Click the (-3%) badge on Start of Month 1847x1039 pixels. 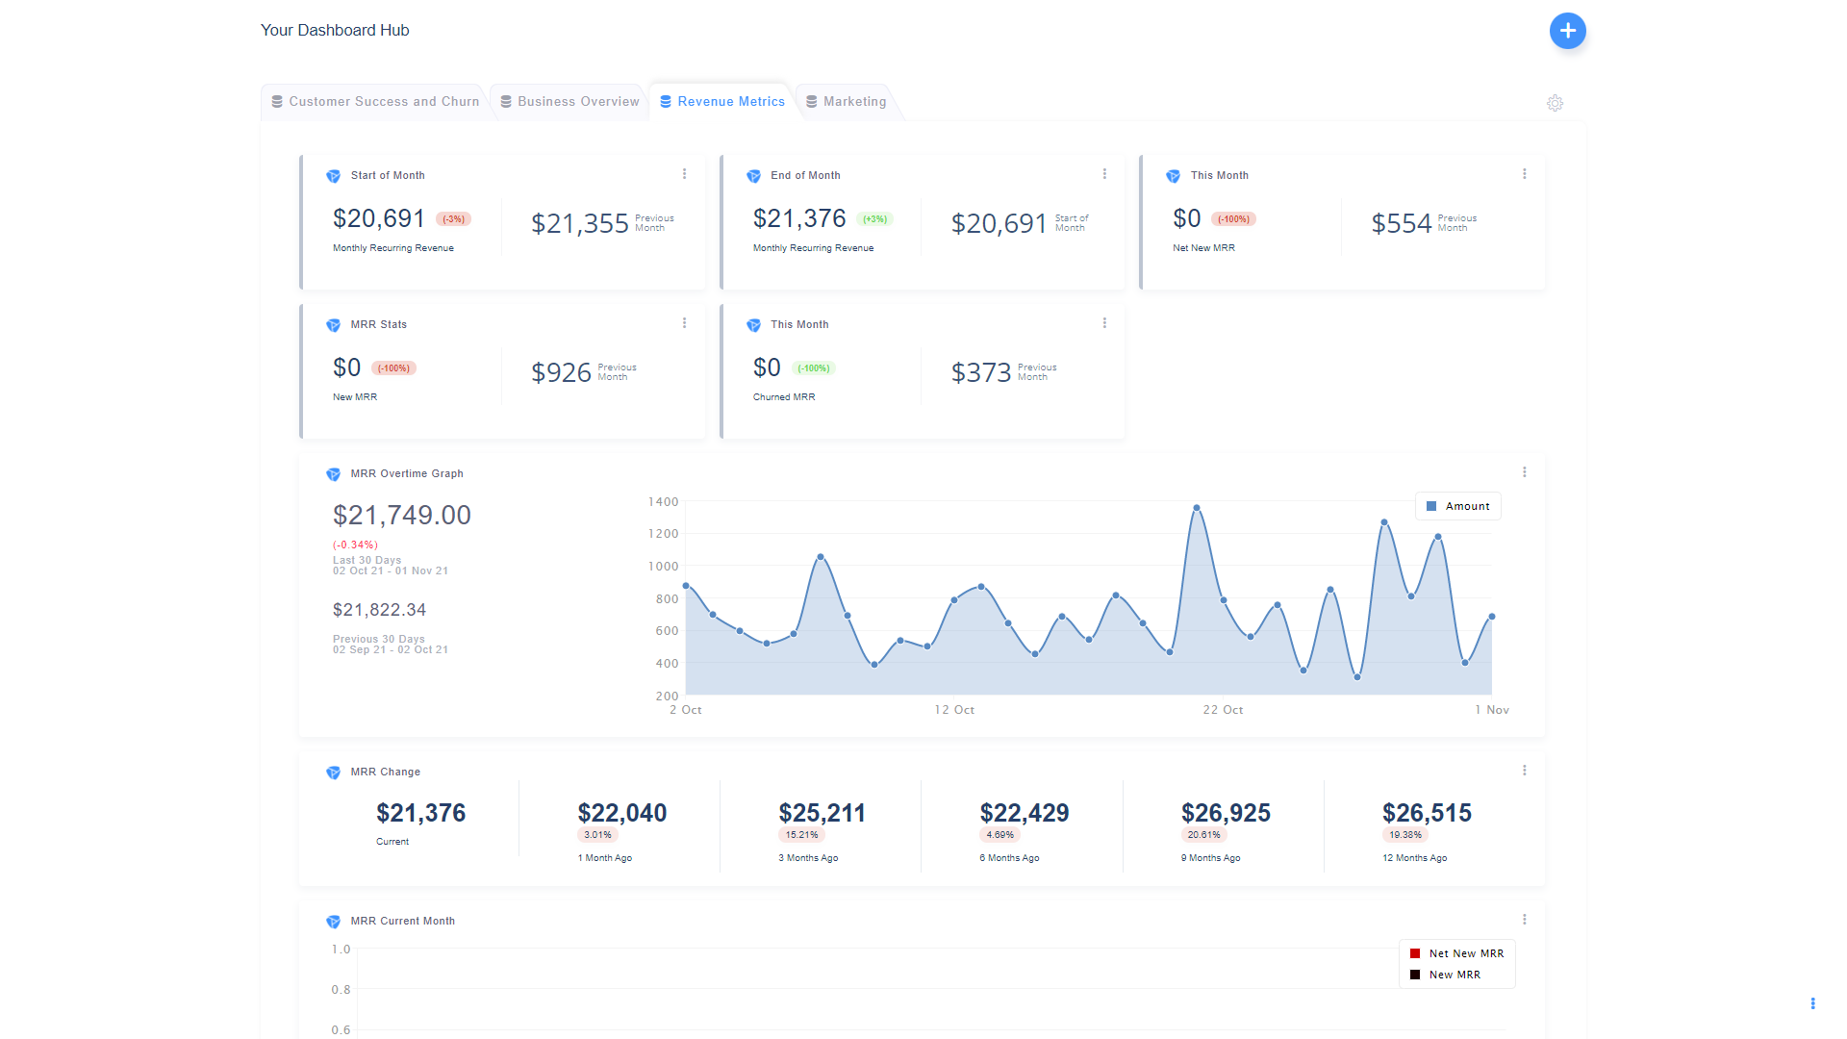453,219
